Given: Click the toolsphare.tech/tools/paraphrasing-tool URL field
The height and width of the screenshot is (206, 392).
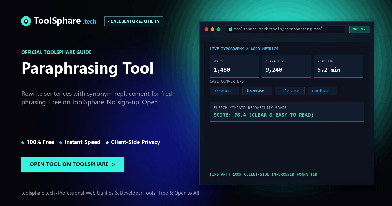Looking at the screenshot, I should pos(286,29).
